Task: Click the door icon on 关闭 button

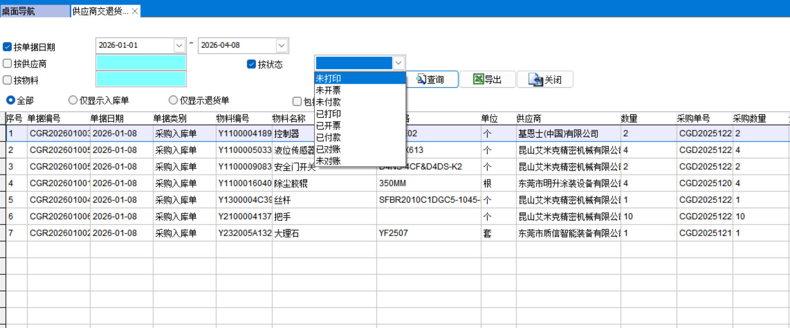Action: (x=536, y=80)
